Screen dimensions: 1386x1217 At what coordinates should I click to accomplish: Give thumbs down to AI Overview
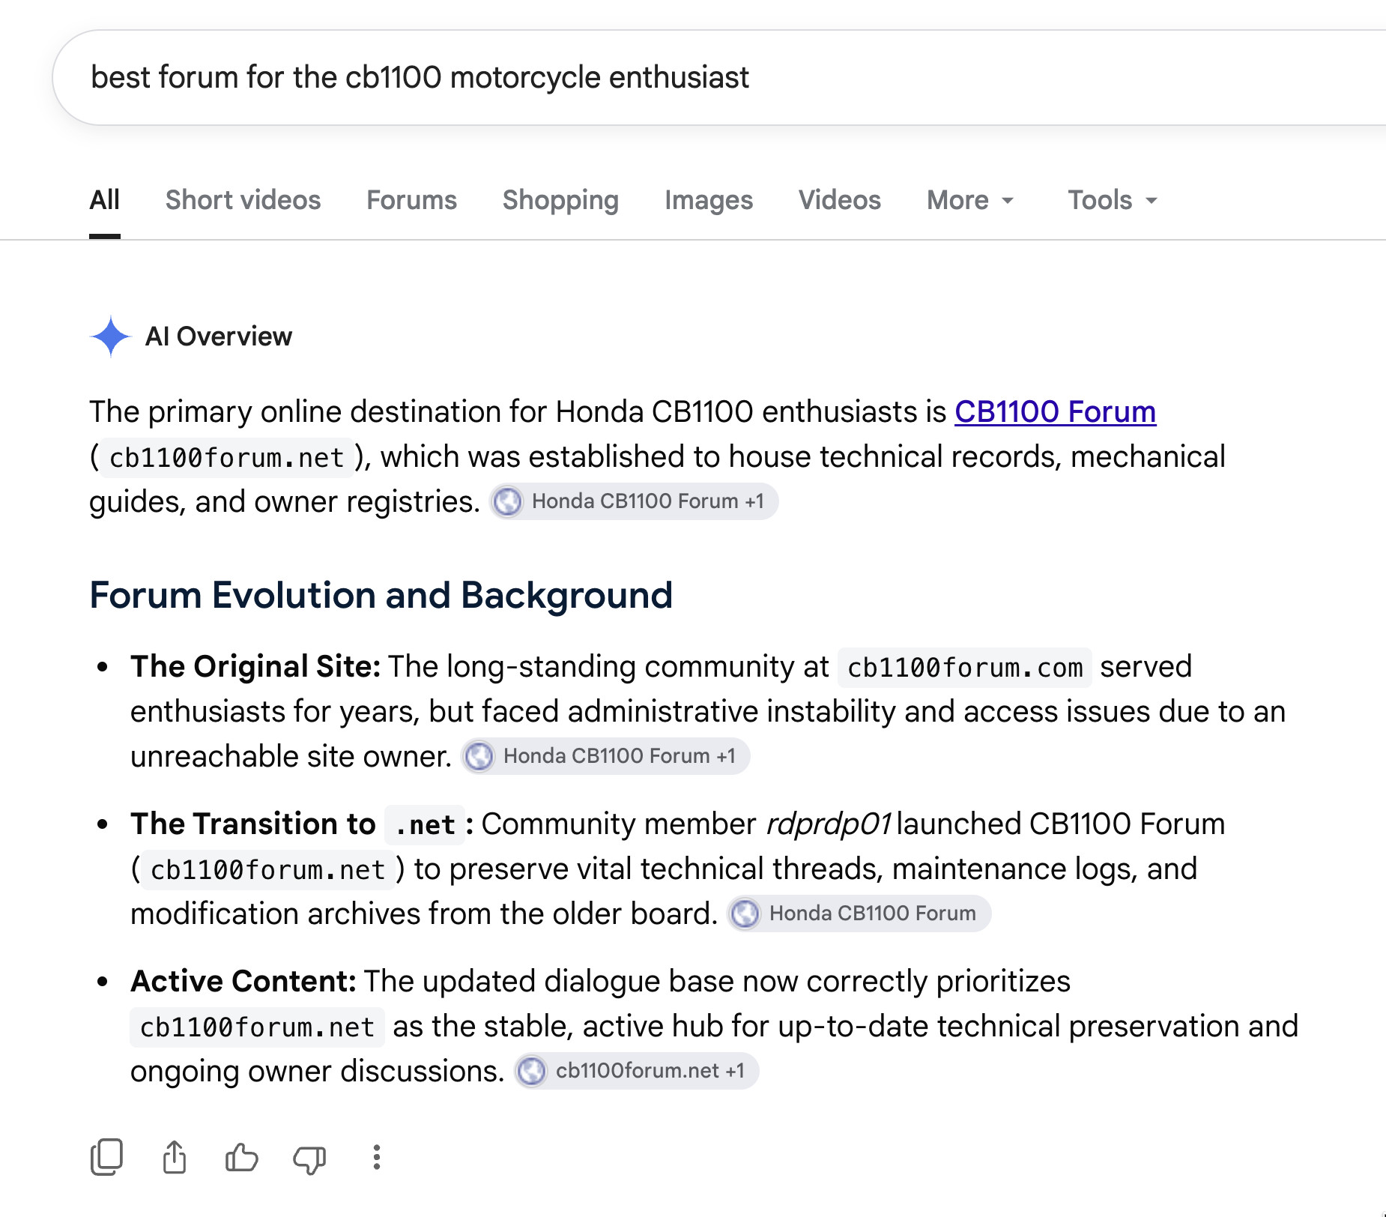tap(309, 1159)
